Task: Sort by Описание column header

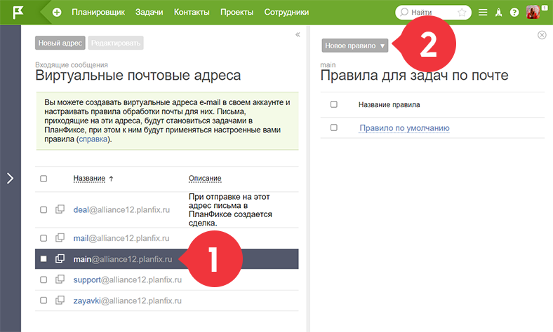Action: 205,179
